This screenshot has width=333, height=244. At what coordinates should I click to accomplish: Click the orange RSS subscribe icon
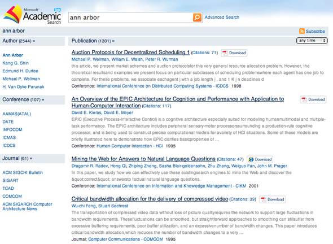(x=302, y=31)
